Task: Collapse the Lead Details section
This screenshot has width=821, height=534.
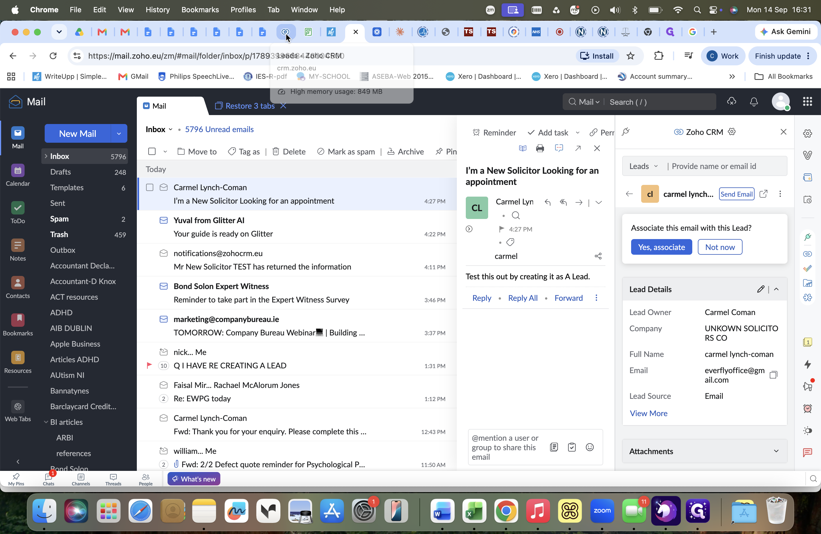Action: [776, 289]
